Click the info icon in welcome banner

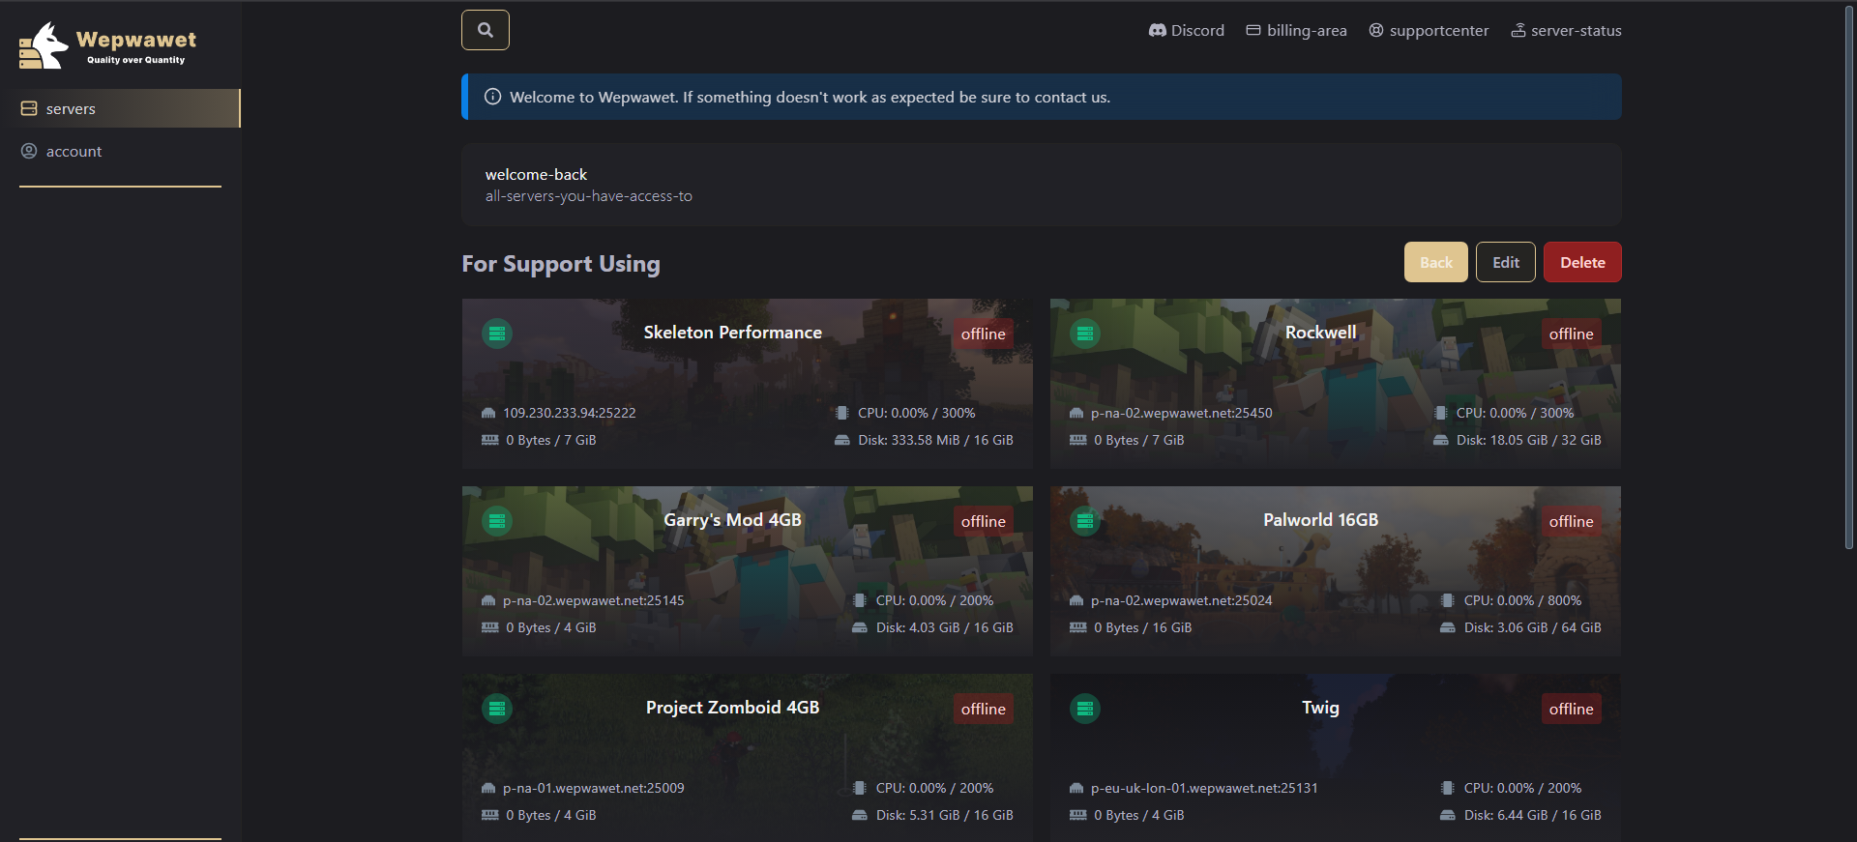[492, 97]
